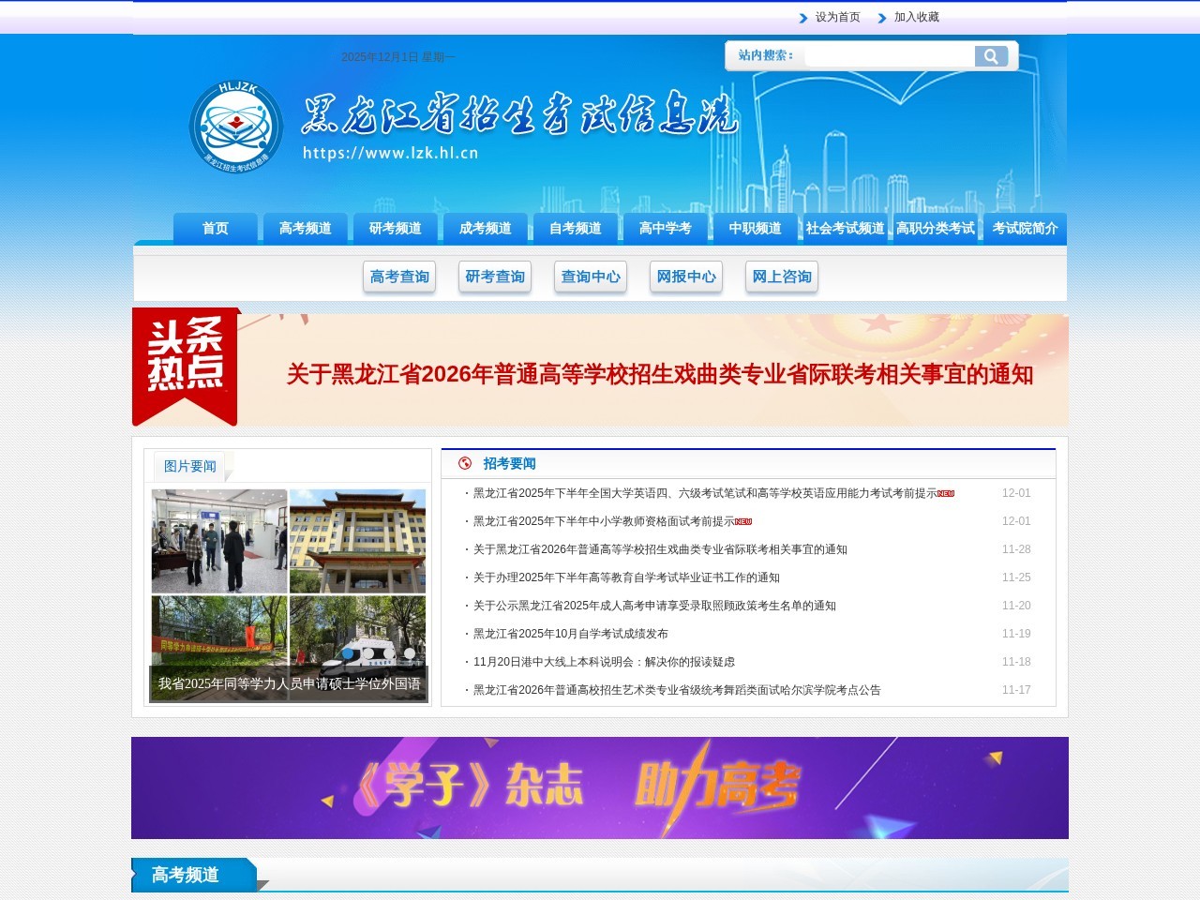Click the blue arrow icon before 设为首页
The width and height of the screenshot is (1200, 900).
click(802, 18)
